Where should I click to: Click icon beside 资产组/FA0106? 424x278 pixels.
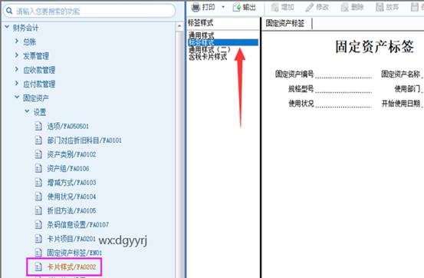38,168
